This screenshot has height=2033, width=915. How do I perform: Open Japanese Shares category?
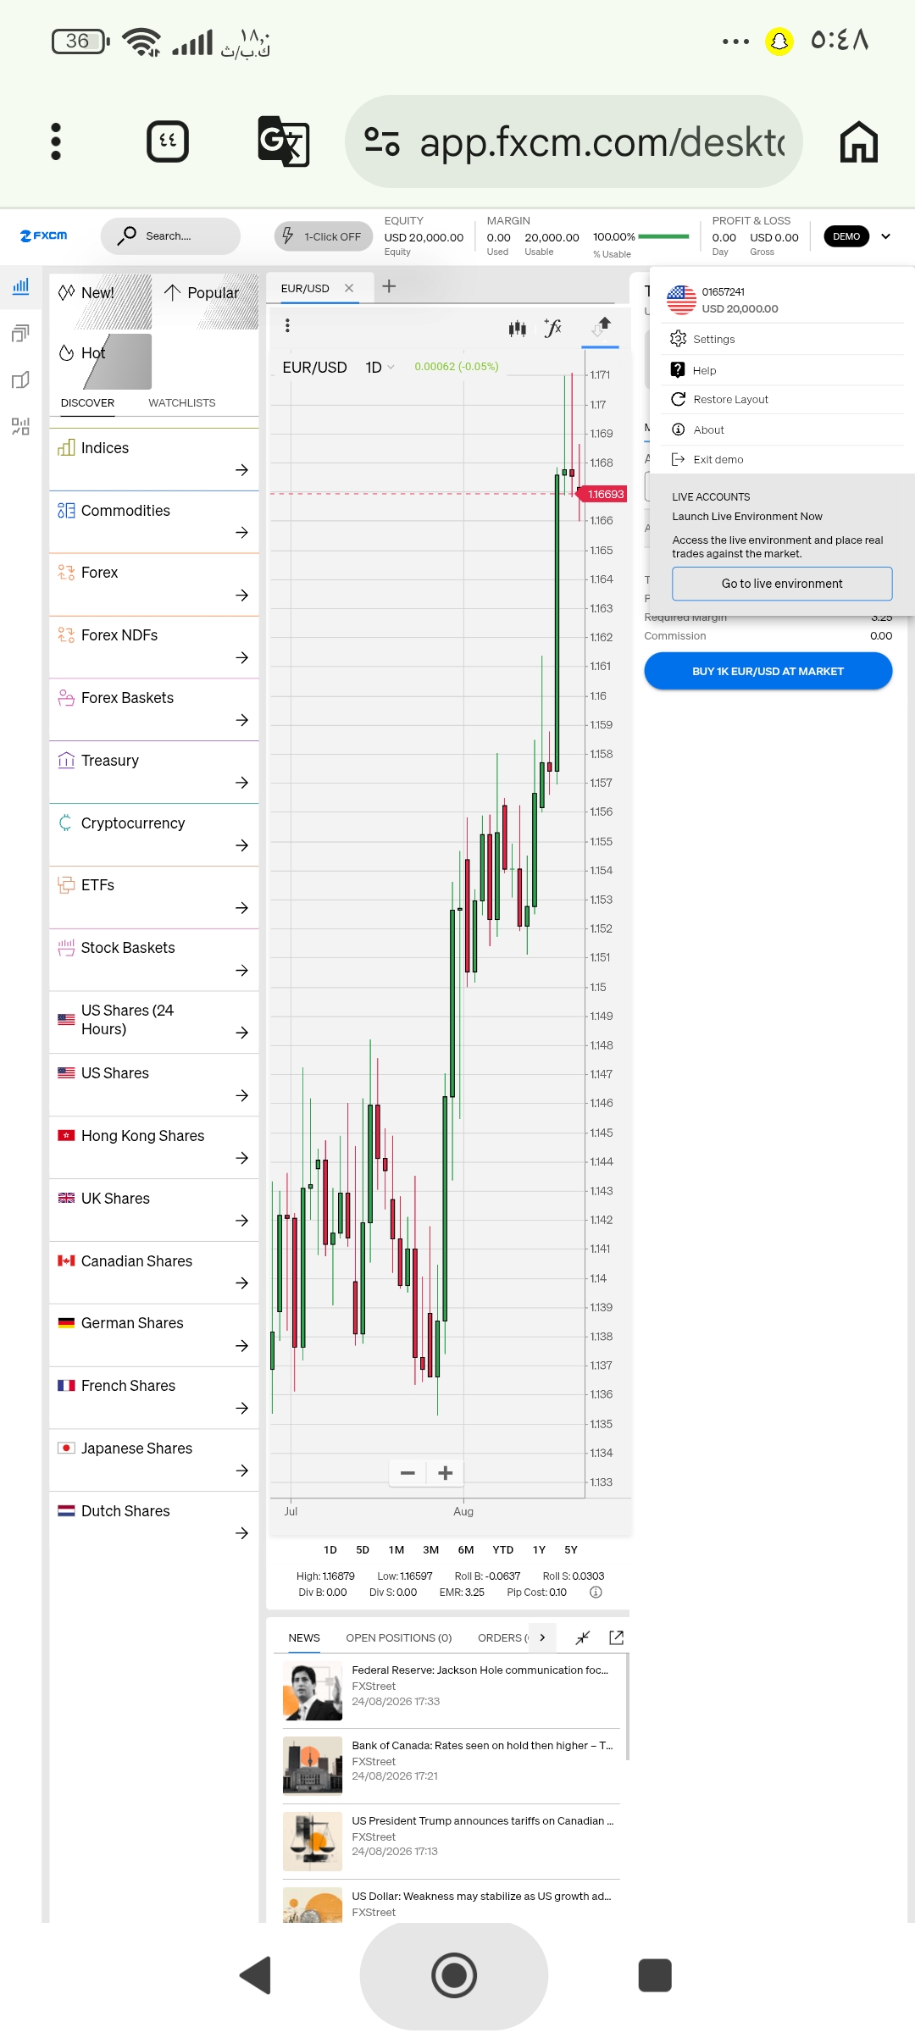[154, 1460]
